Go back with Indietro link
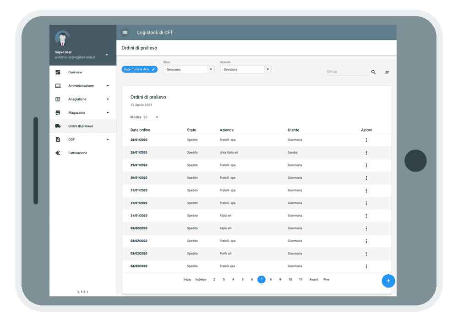Image resolution: width=458 pixels, height=321 pixels. pyautogui.click(x=201, y=279)
